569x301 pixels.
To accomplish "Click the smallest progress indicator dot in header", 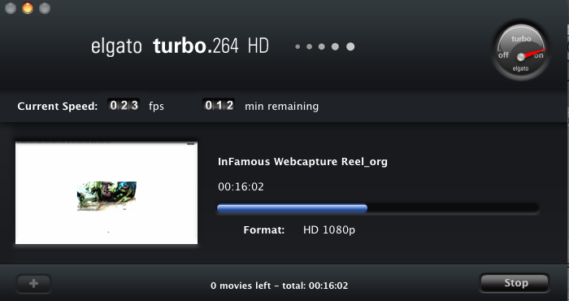I will 298,46.
